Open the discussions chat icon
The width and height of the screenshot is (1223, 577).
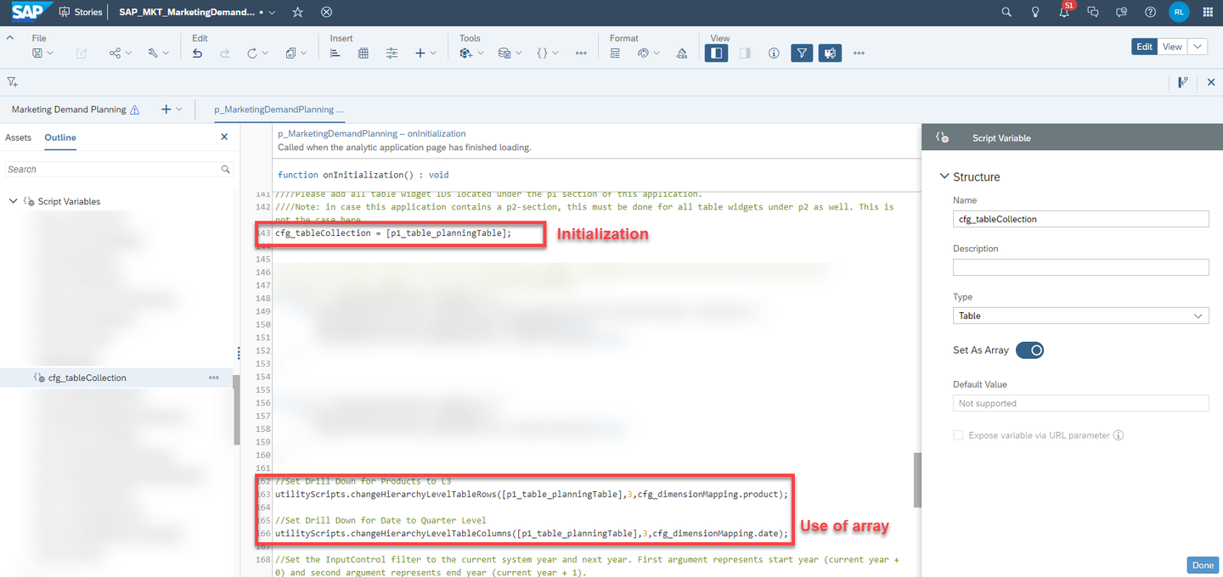coord(1093,12)
